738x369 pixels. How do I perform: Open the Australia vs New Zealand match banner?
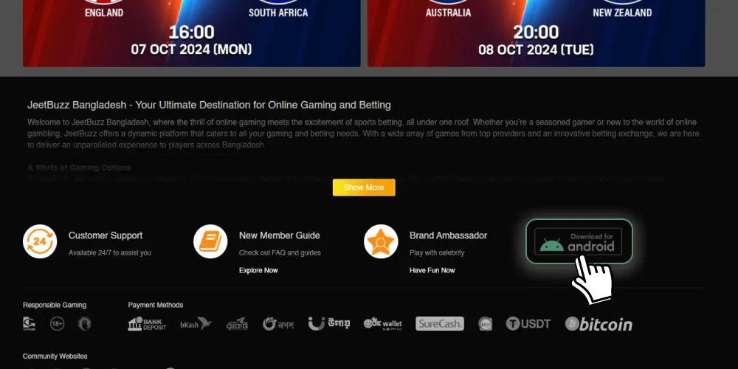(x=536, y=33)
